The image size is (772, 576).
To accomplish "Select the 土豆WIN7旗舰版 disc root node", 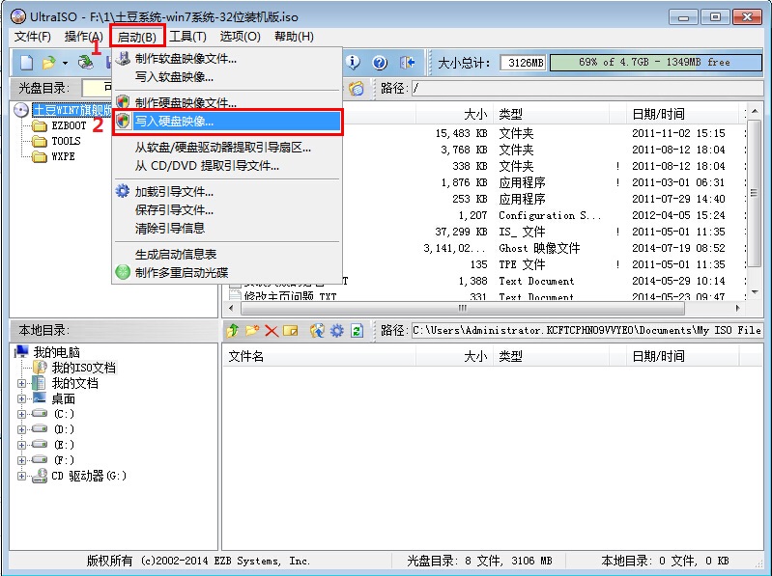I will 72,110.
